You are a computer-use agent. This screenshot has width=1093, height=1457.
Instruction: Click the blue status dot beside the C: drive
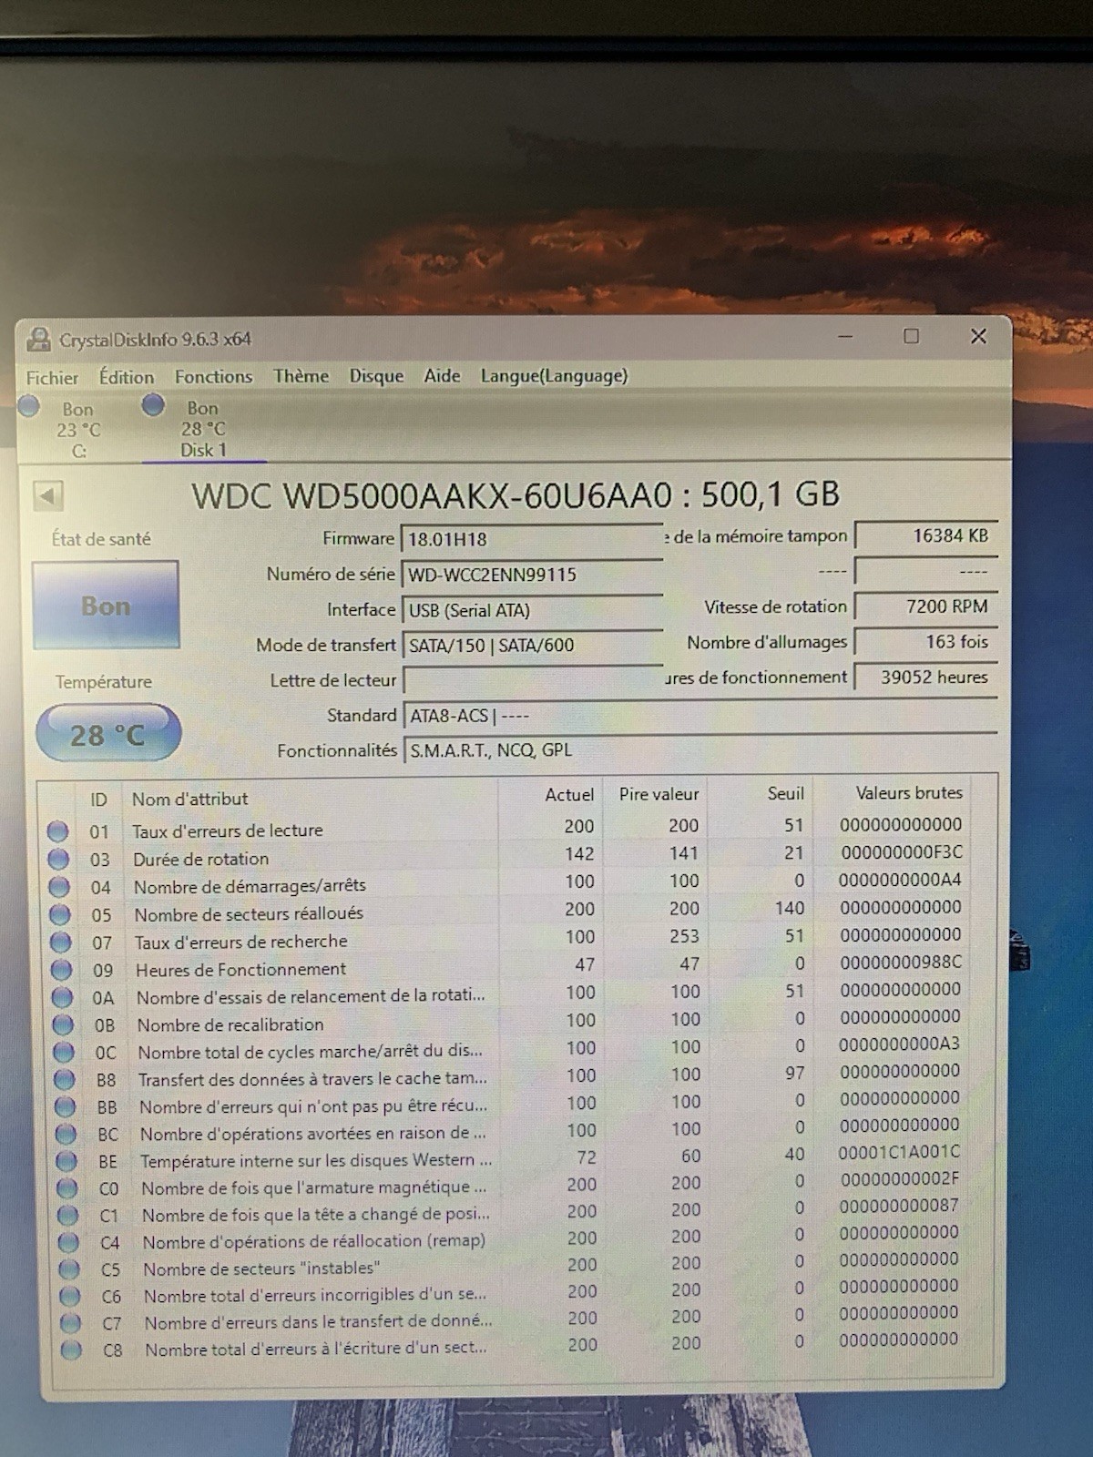(29, 406)
